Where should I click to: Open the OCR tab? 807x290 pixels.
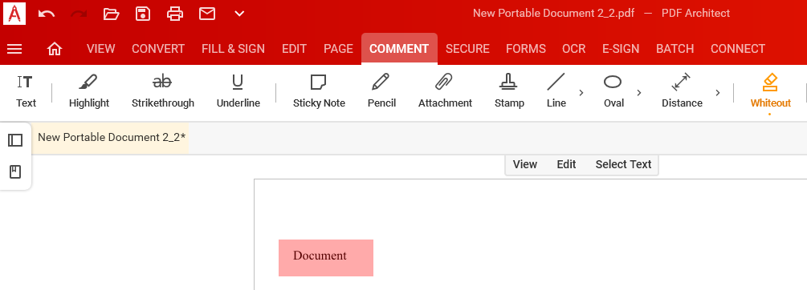pyautogui.click(x=574, y=49)
